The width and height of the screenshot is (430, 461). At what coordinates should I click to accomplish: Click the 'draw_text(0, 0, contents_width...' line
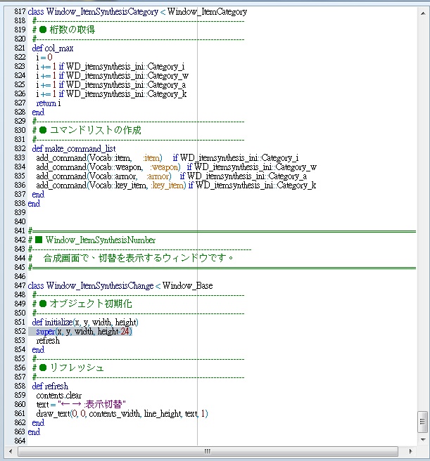122,414
